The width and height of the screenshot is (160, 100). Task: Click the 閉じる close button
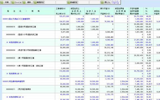[x=106, y=2]
